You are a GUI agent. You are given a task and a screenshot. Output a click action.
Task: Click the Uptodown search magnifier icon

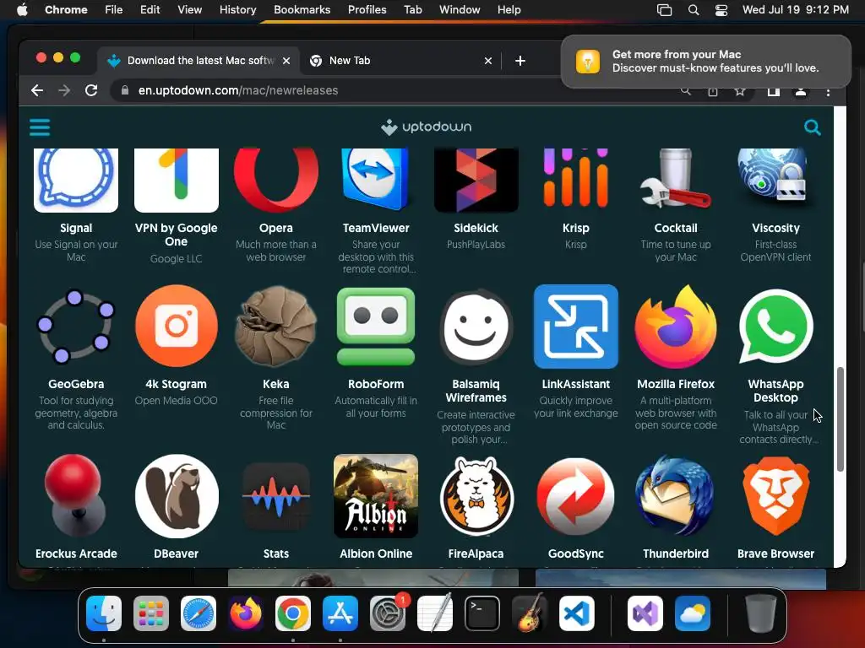(812, 127)
